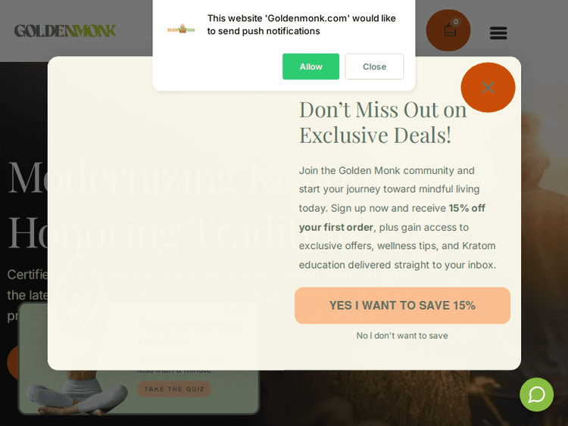Viewport: 568px width, 426px height.
Task: Click the quiz card text less than a minute
Action: 174,371
